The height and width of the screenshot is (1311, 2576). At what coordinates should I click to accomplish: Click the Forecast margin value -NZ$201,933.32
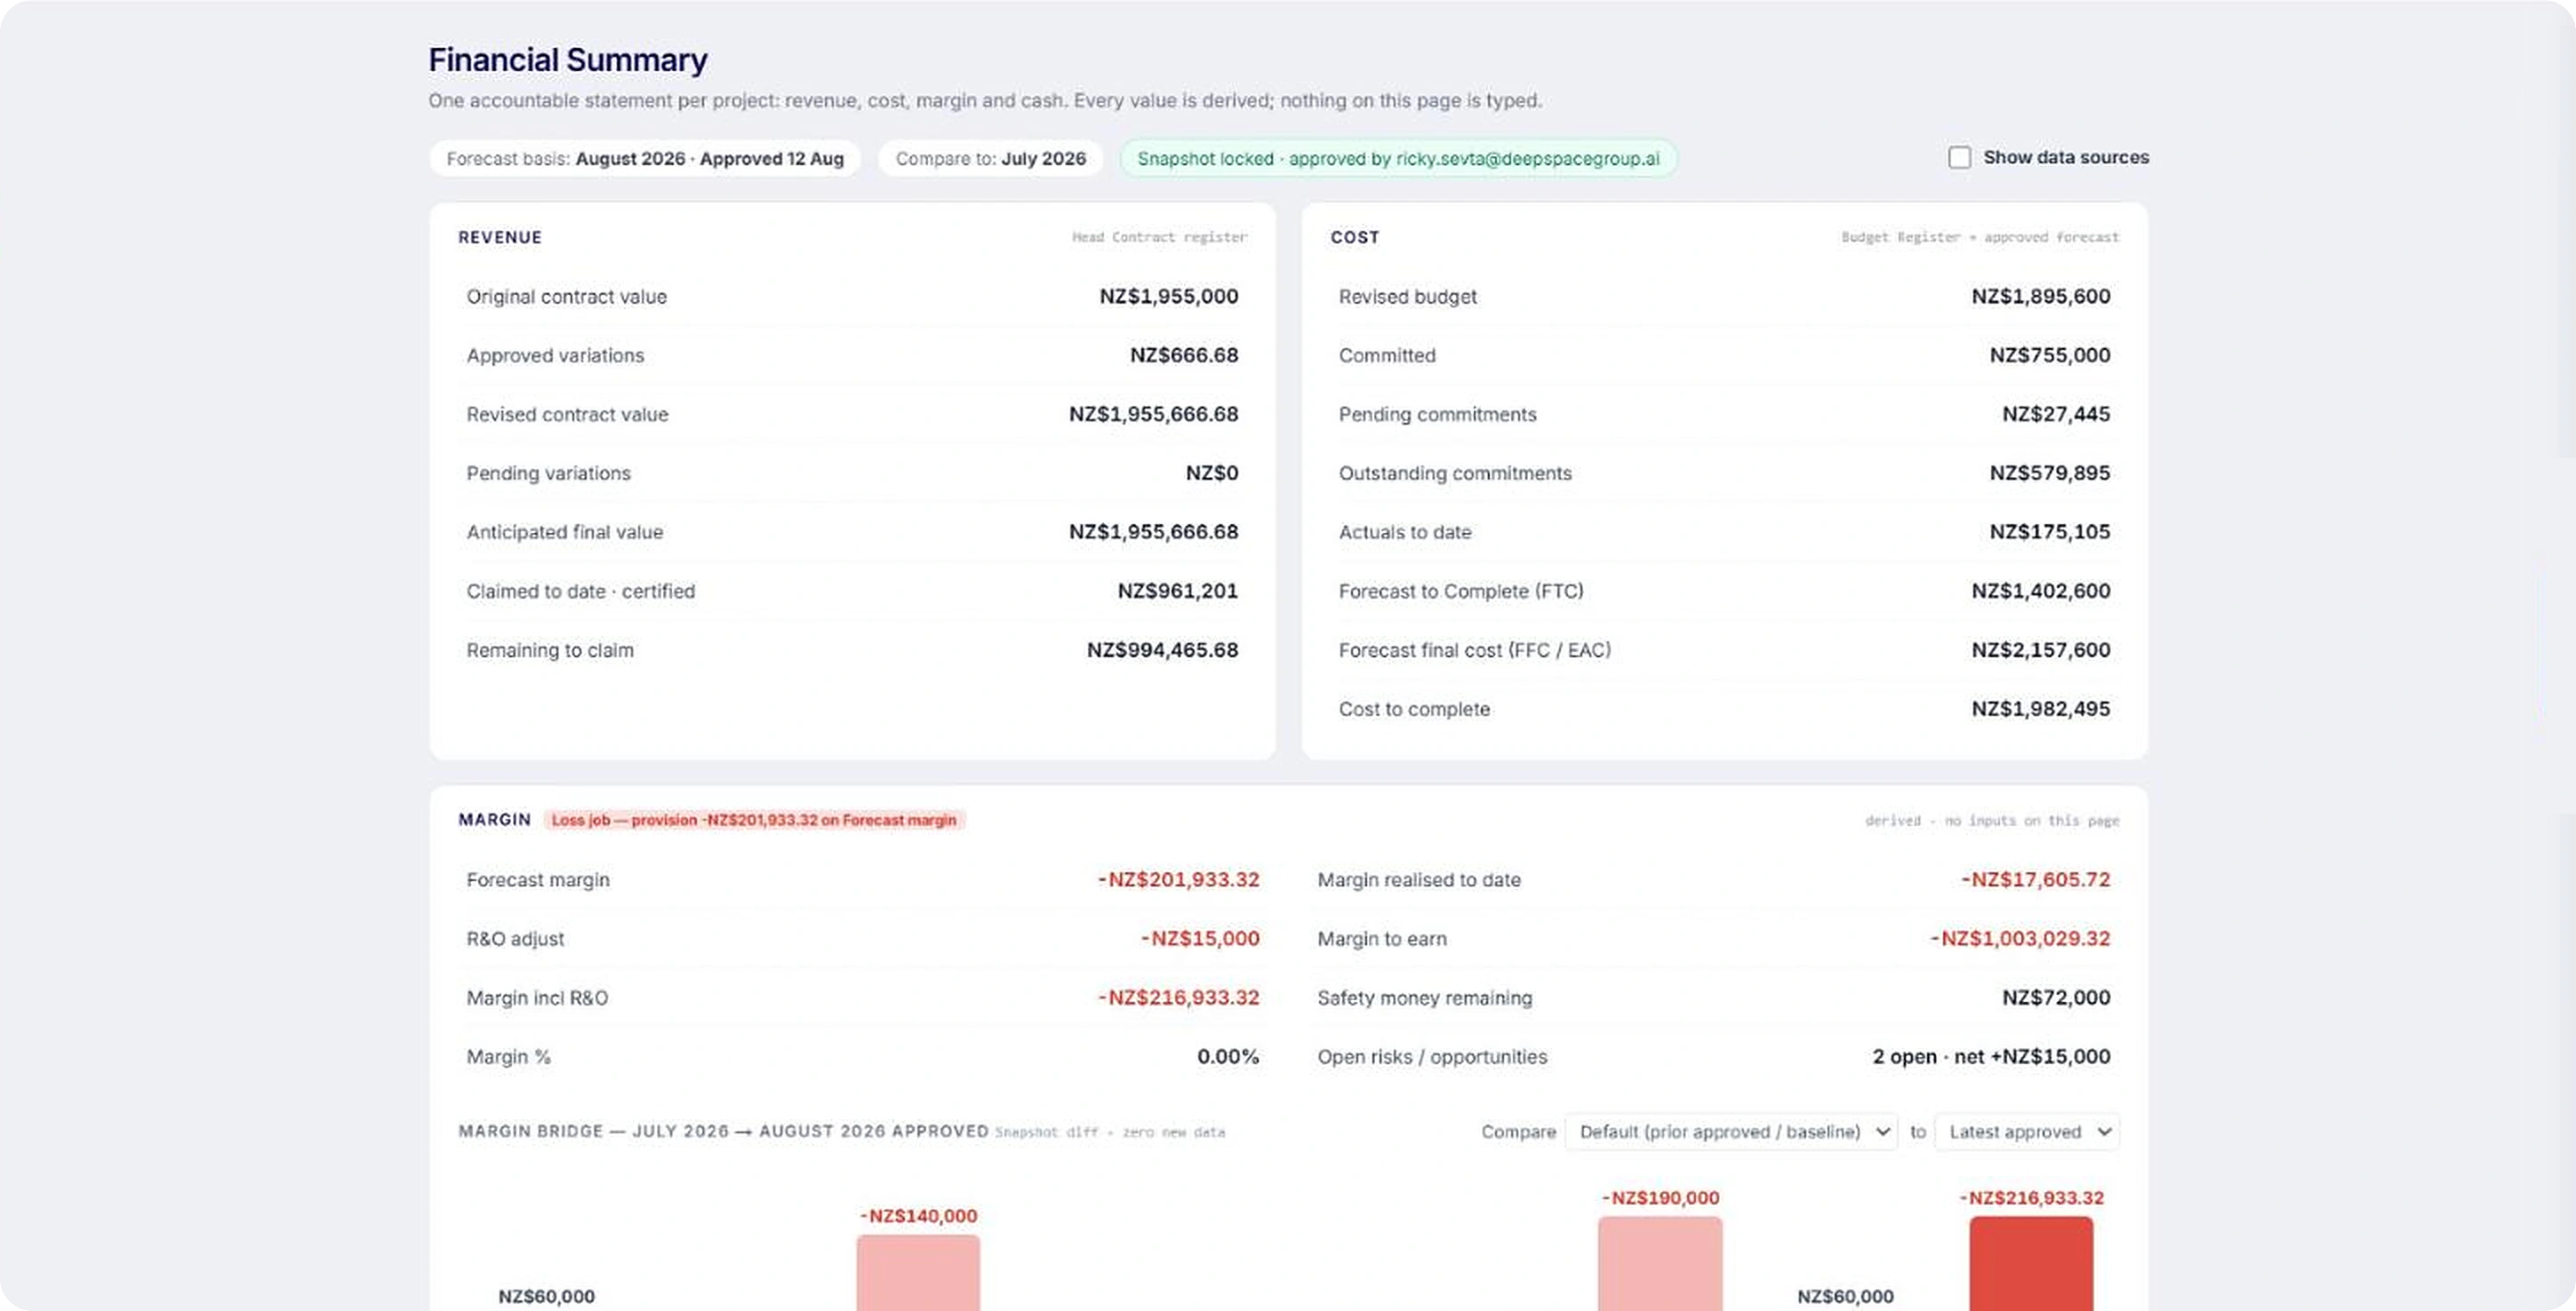point(1178,880)
